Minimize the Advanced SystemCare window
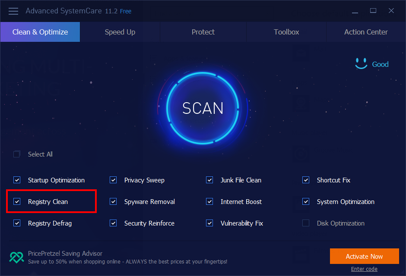406x276 pixels. [x=355, y=11]
